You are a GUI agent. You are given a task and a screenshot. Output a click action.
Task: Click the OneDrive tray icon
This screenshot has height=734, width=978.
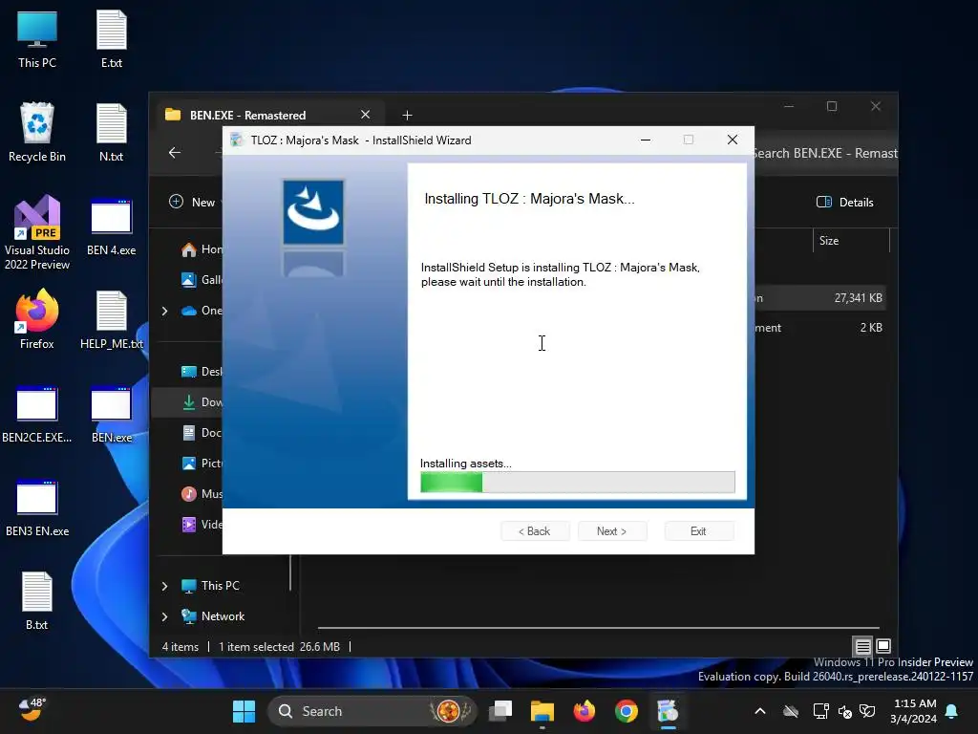(x=791, y=711)
